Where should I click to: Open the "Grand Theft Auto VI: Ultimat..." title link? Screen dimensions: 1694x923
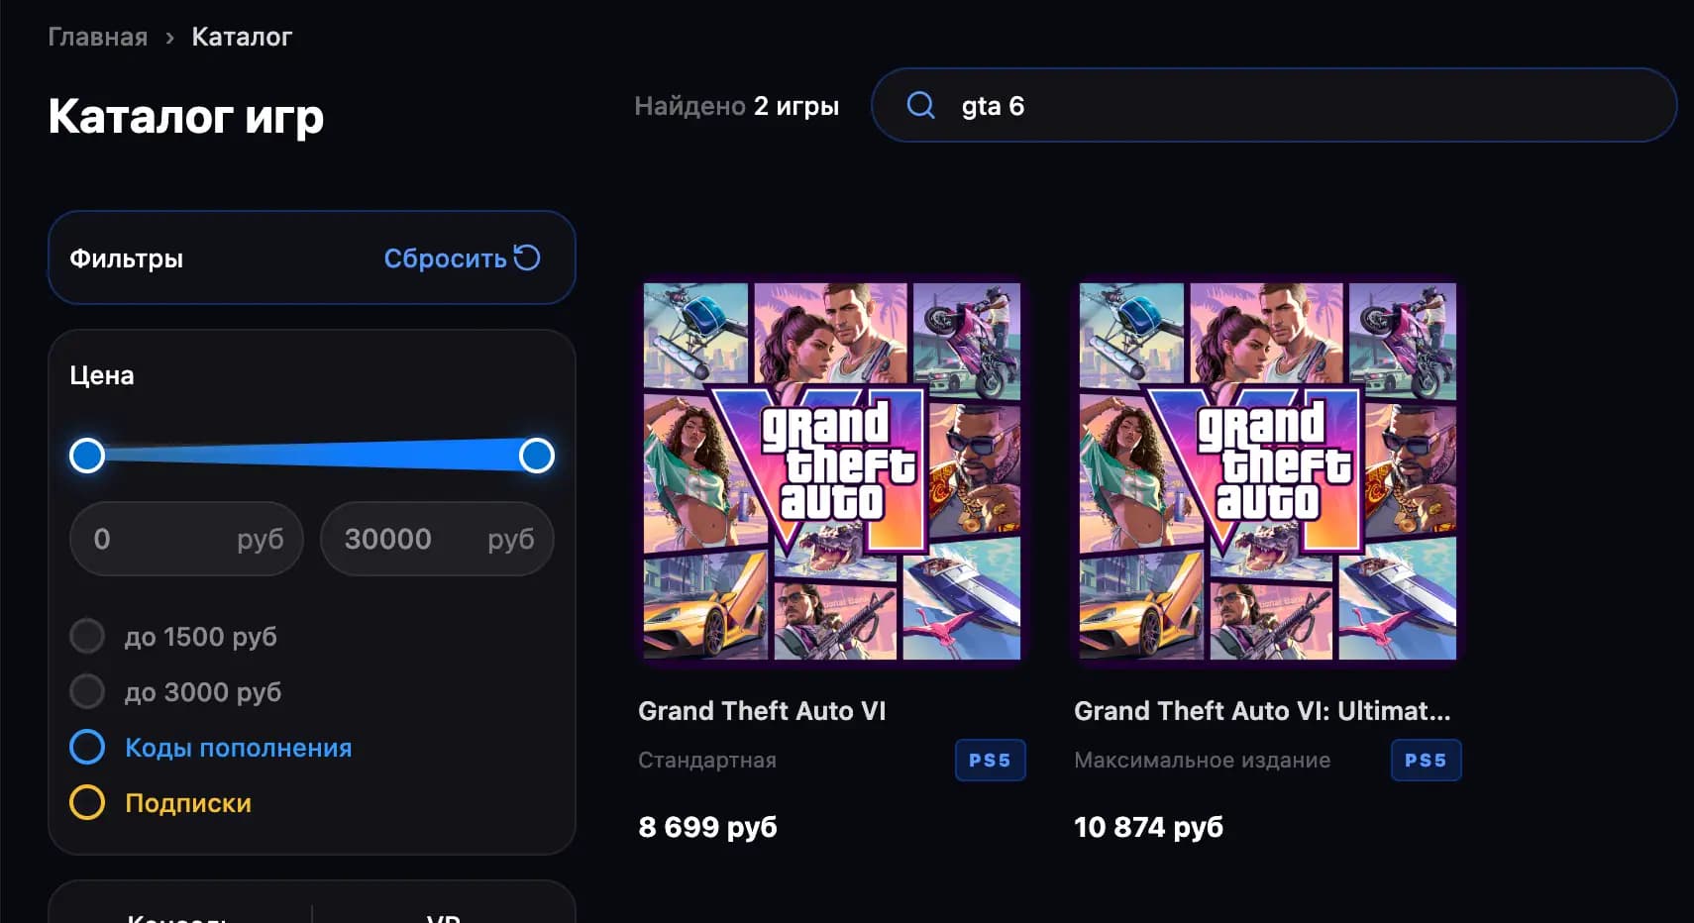tap(1262, 711)
